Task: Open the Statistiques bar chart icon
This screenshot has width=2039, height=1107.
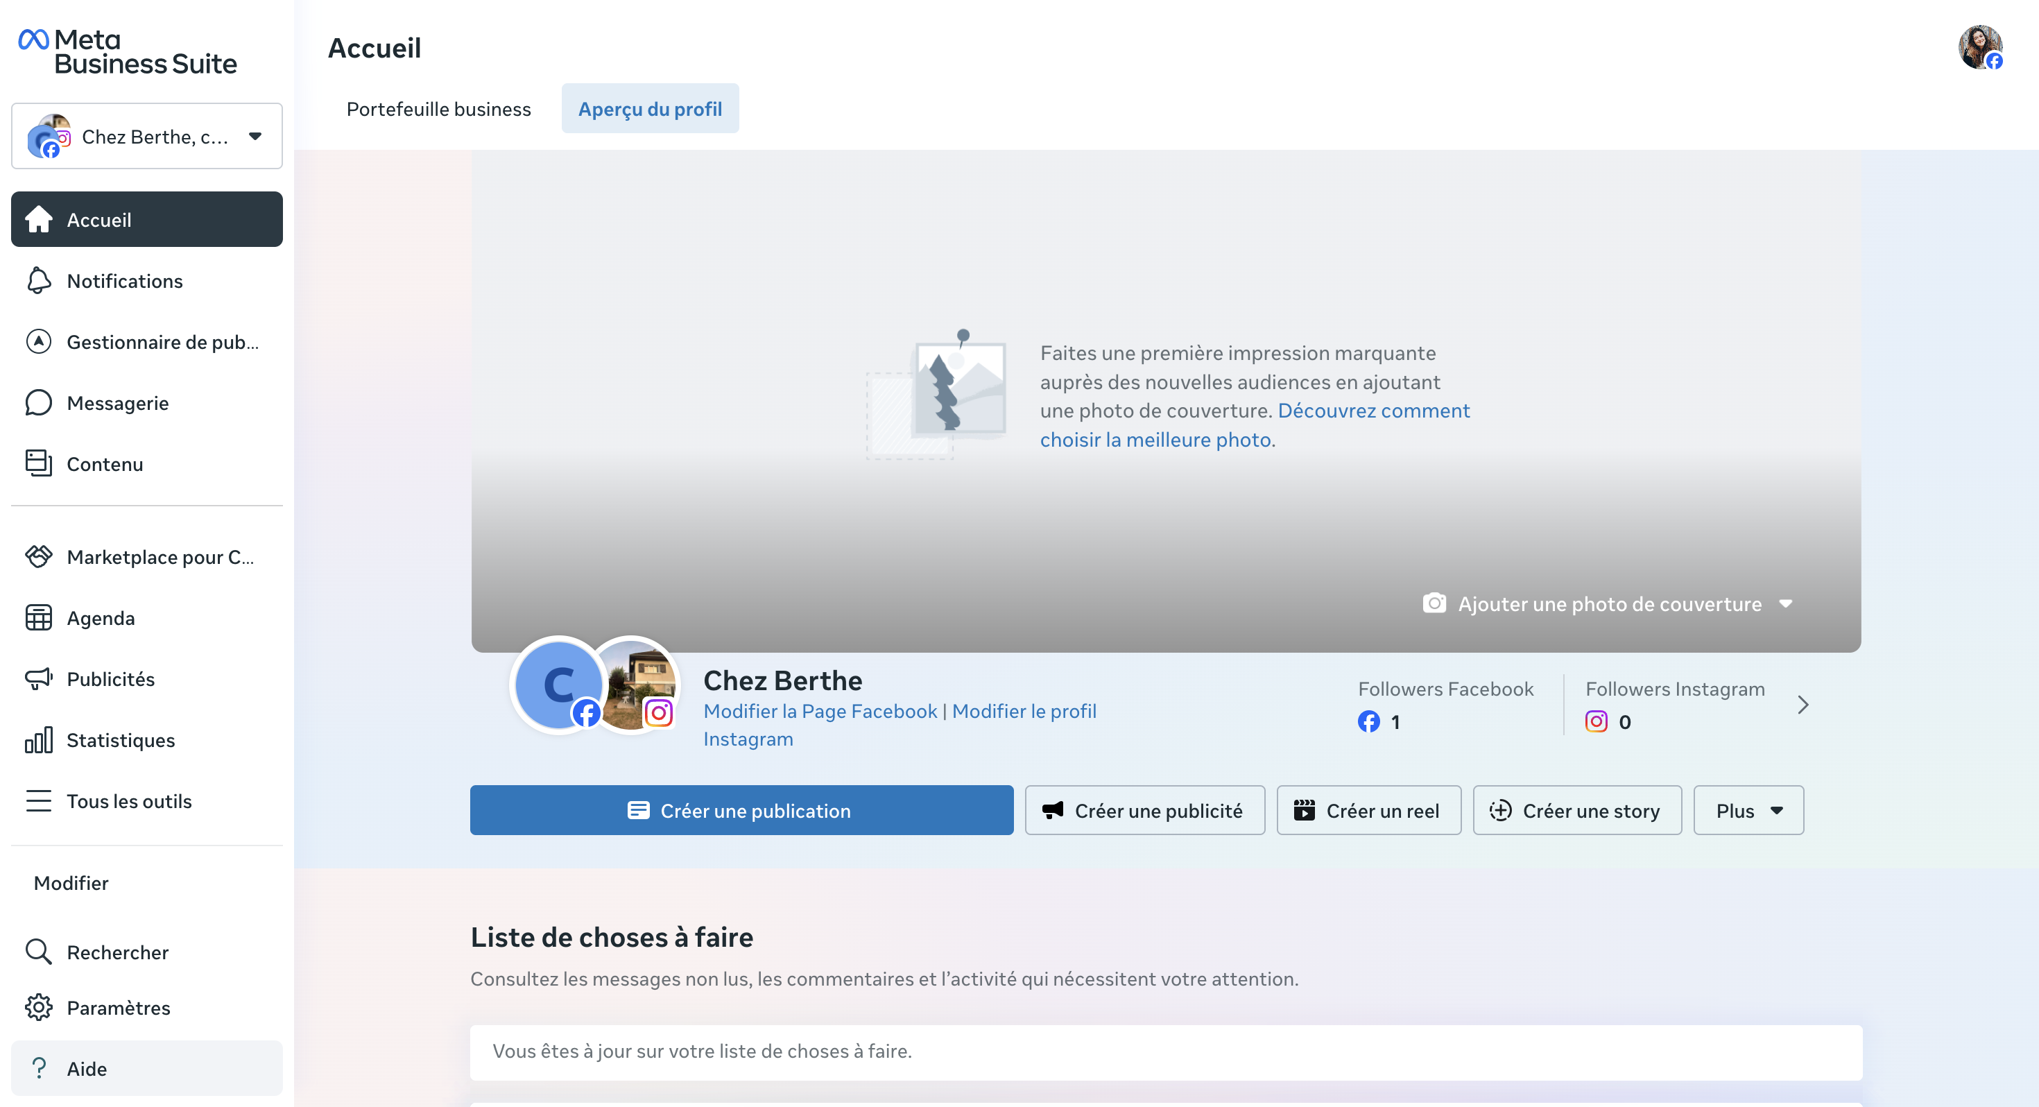Action: point(38,740)
